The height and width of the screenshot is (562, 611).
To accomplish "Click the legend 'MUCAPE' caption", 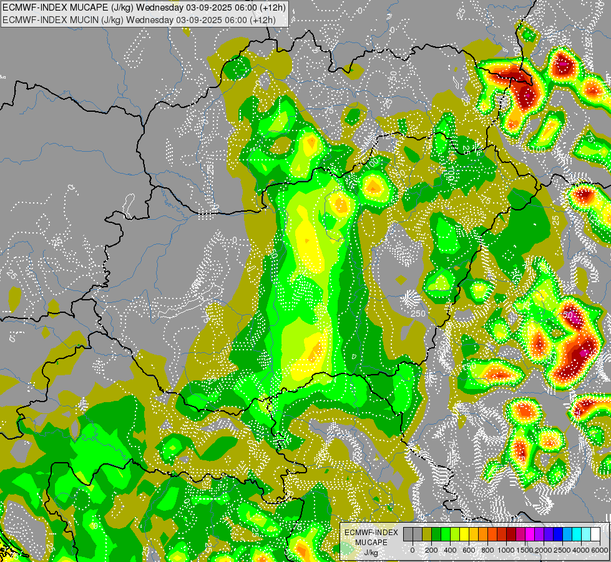I will (x=371, y=543).
